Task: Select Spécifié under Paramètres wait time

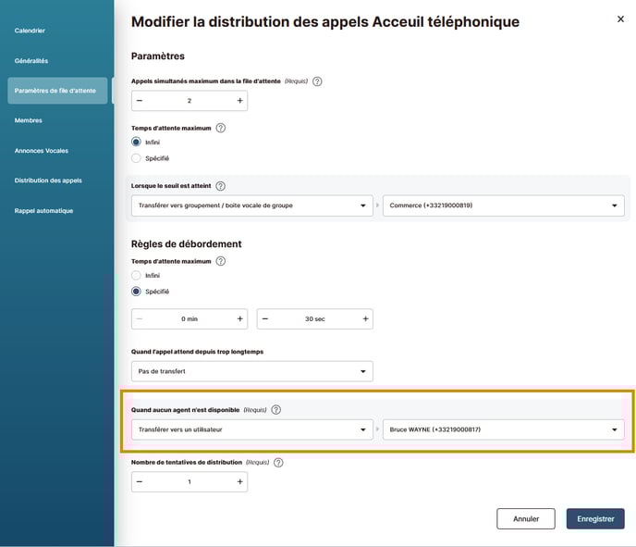Action: click(x=136, y=158)
